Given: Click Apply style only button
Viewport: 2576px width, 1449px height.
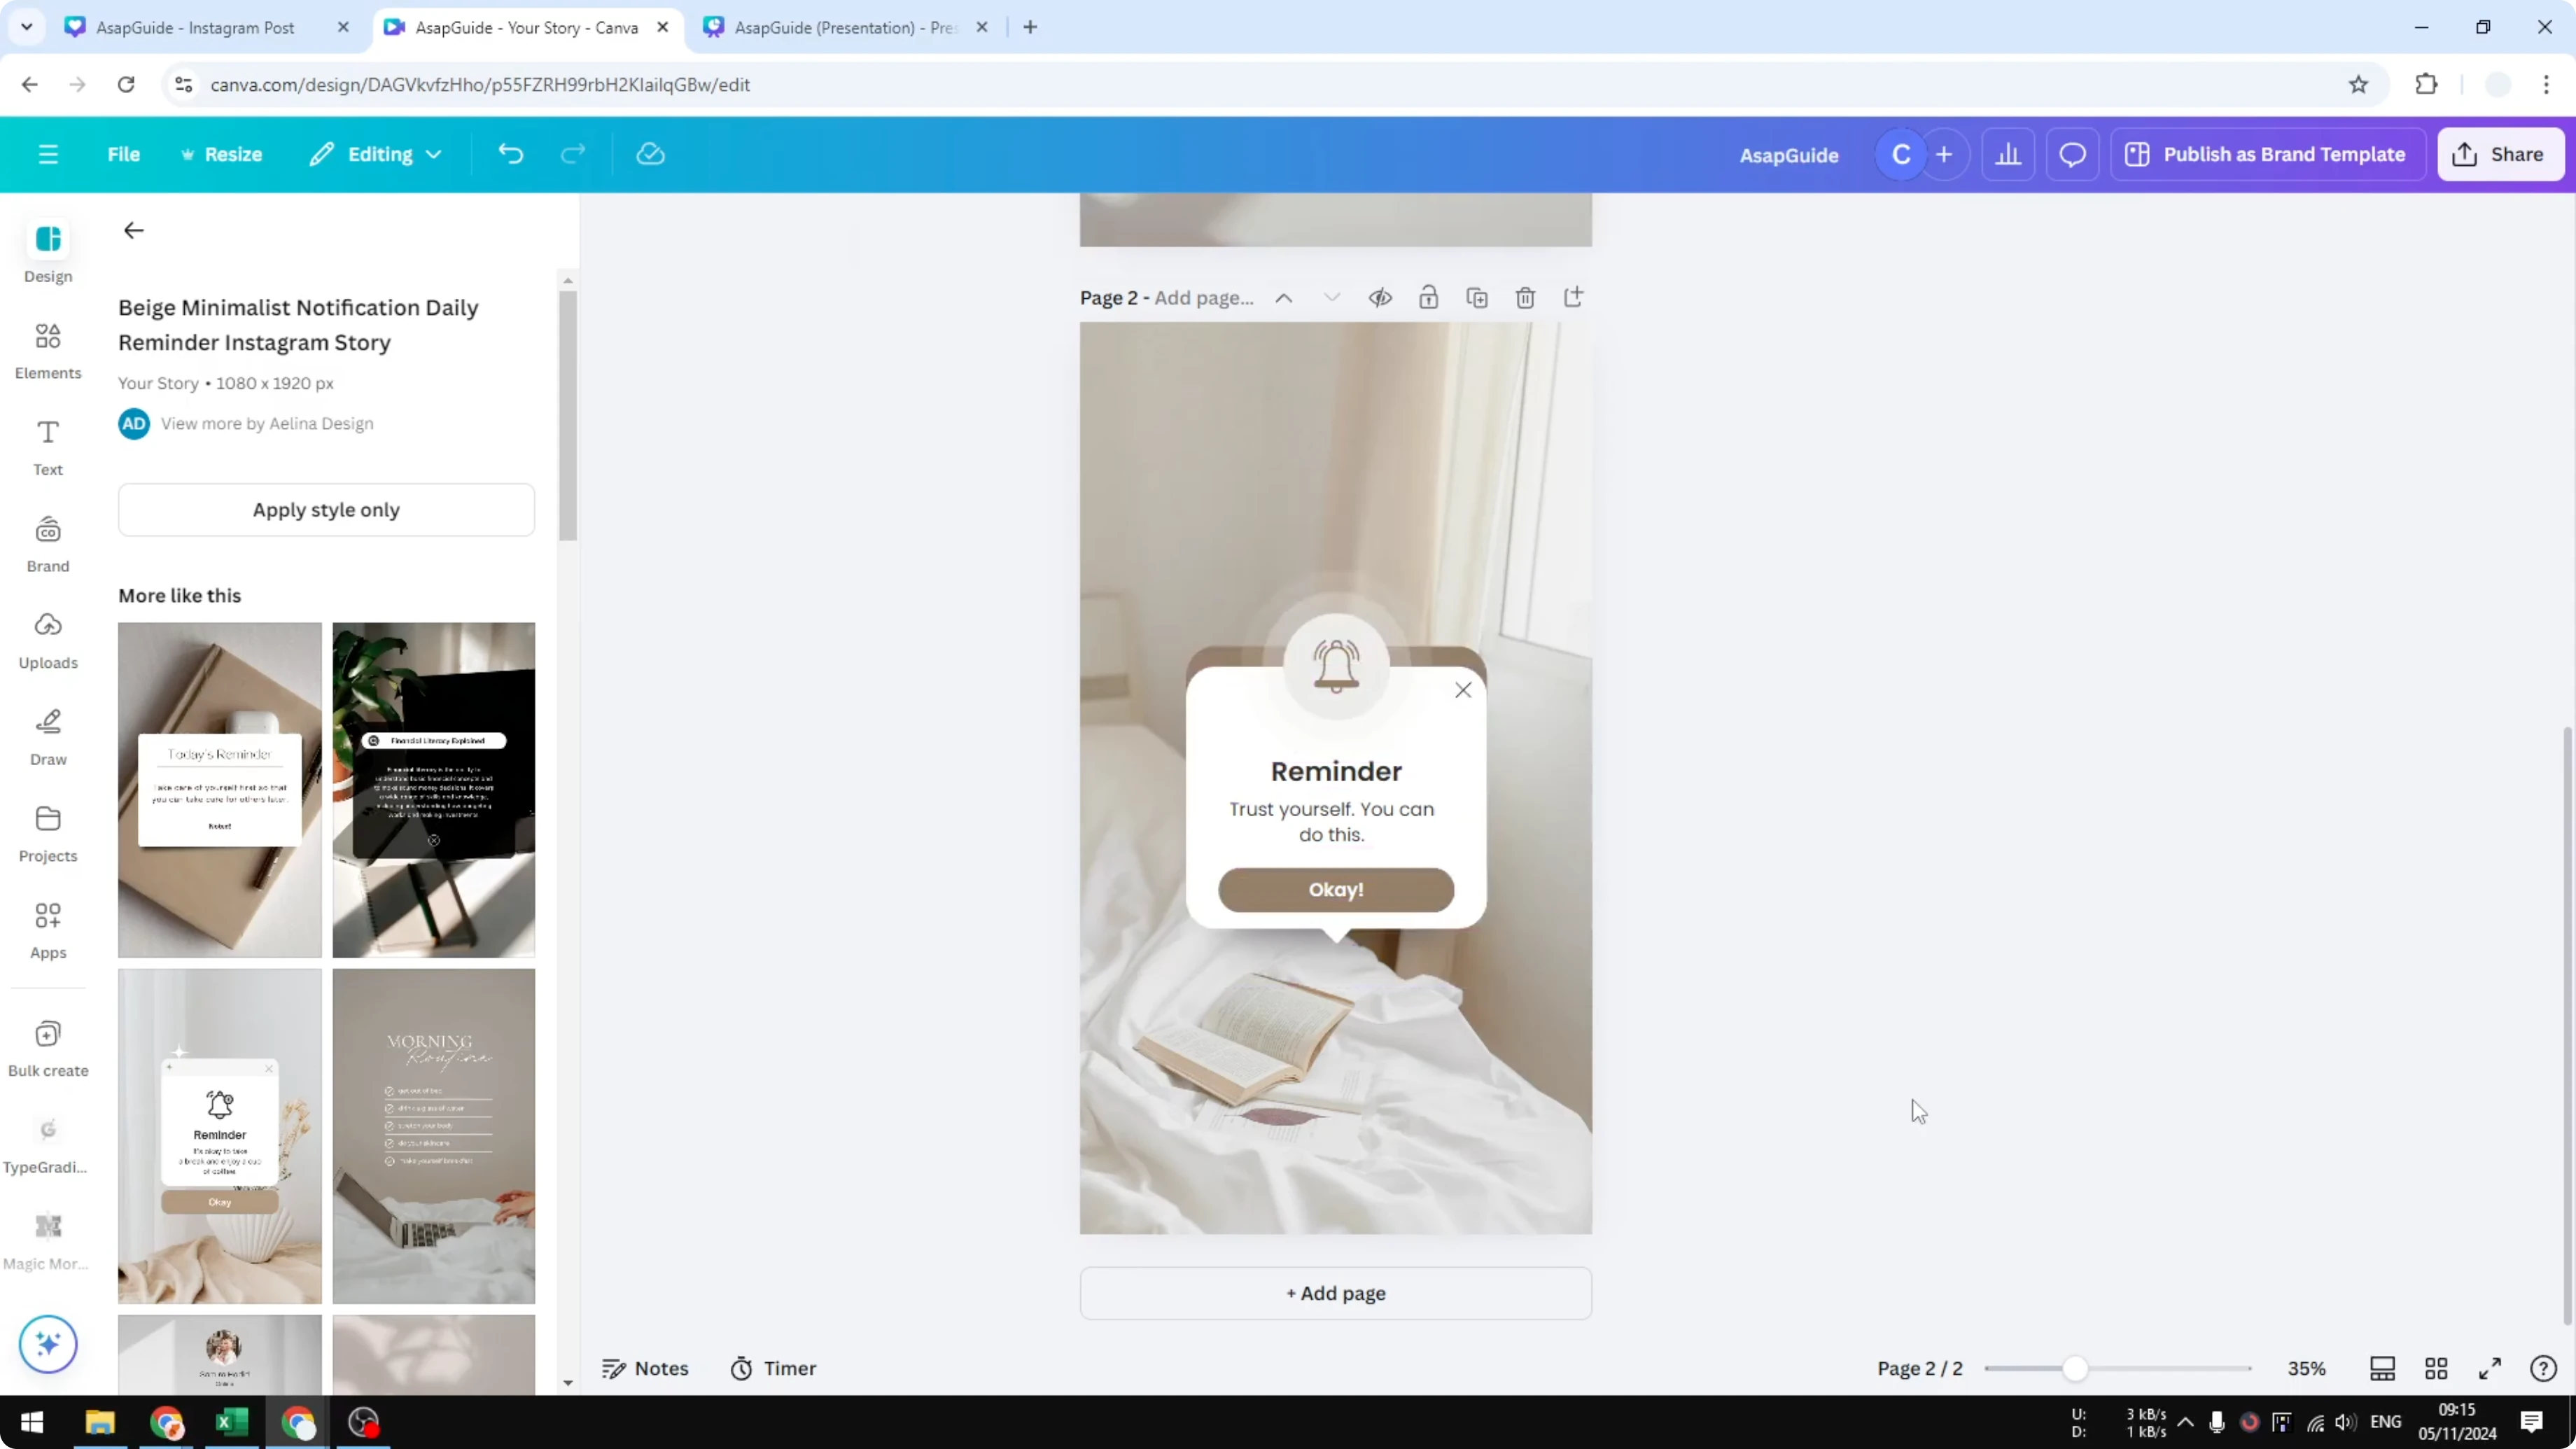Looking at the screenshot, I should 326,510.
